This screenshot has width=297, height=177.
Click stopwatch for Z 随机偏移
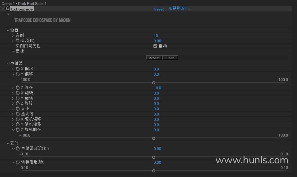[18, 130]
